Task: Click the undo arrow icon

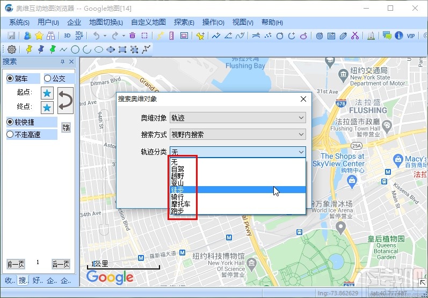Action: pos(97,36)
